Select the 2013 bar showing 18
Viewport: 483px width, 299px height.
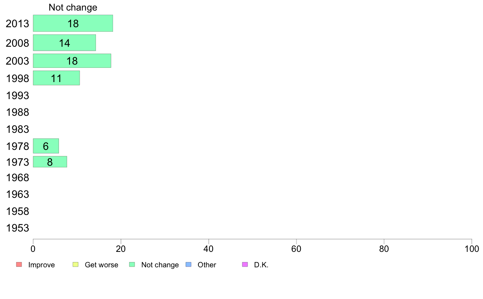click(73, 23)
